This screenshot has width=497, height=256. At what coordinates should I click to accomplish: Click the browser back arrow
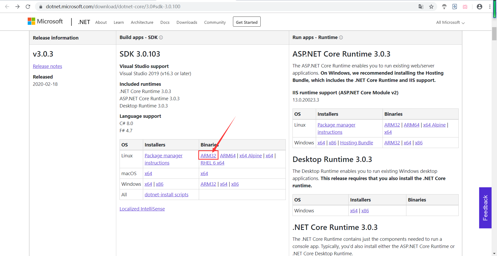coord(7,7)
